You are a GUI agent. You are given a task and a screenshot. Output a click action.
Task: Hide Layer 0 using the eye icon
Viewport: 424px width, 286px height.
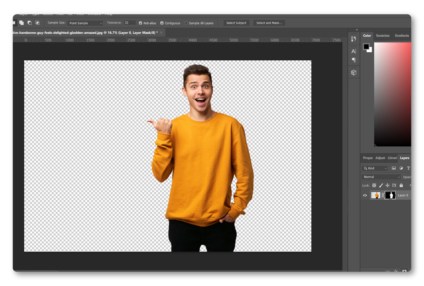click(365, 195)
